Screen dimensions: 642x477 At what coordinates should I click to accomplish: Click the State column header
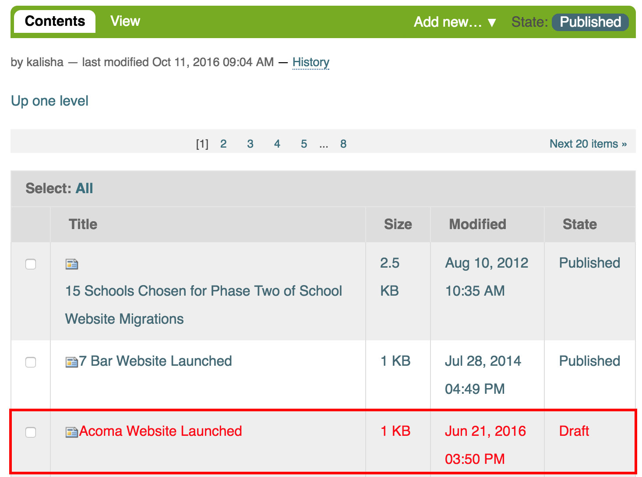(579, 224)
